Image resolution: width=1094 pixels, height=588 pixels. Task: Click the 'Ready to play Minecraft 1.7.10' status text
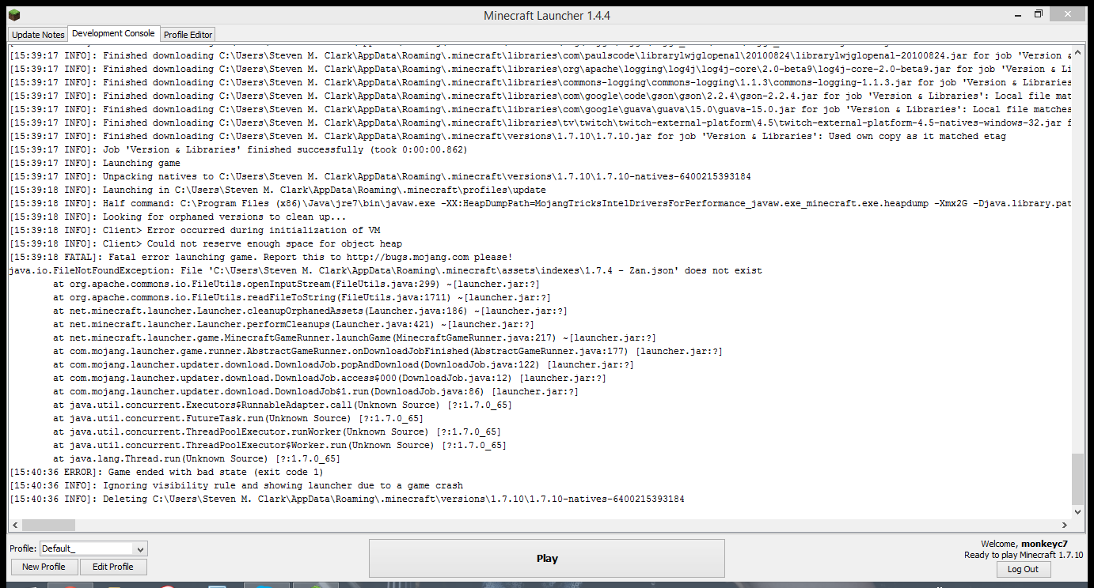coord(1024,555)
